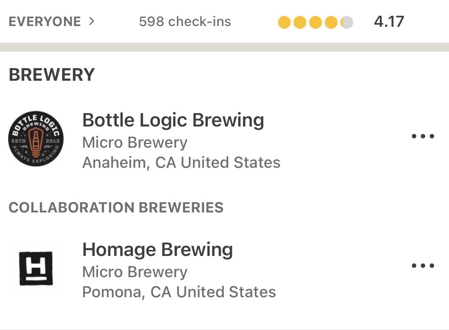Tap the first yellow rating circle
The height and width of the screenshot is (330, 449).
point(284,22)
